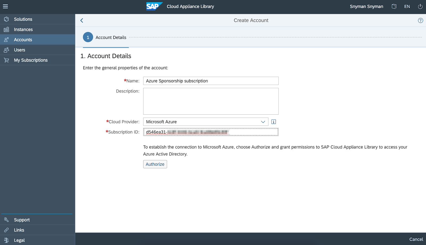
Task: Open the Cloud Provider dropdown
Action: (x=206, y=122)
